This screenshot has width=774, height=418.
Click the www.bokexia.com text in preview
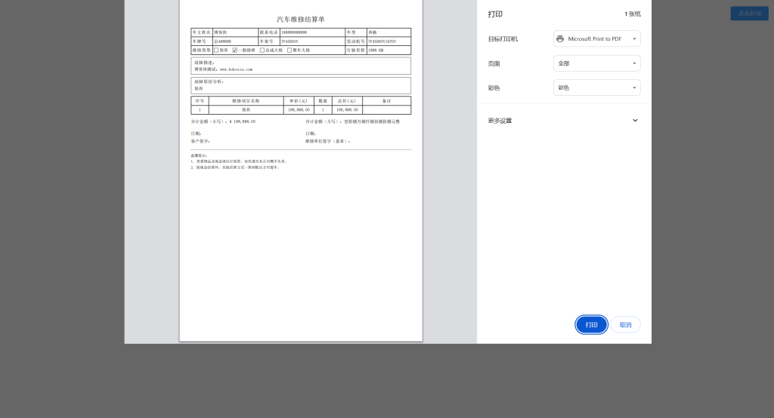click(236, 69)
